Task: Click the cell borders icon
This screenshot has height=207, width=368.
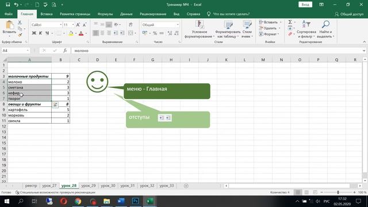Action: [59, 33]
